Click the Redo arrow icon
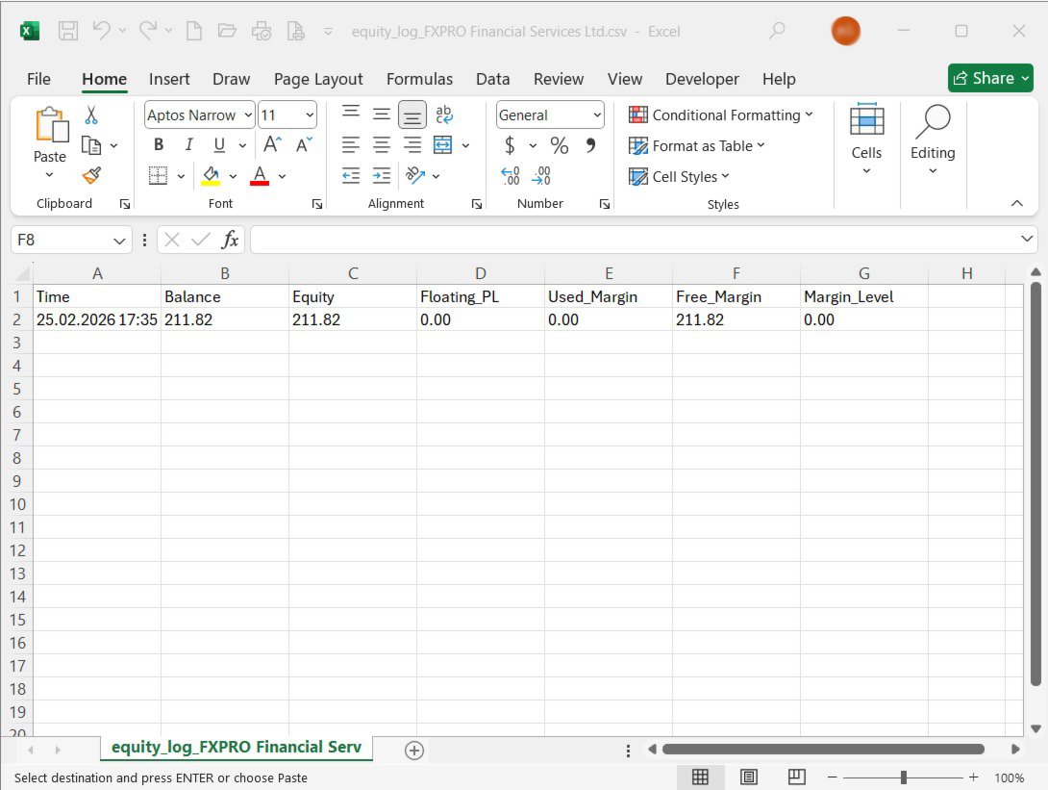Image resolution: width=1048 pixels, height=790 pixels. click(x=148, y=31)
